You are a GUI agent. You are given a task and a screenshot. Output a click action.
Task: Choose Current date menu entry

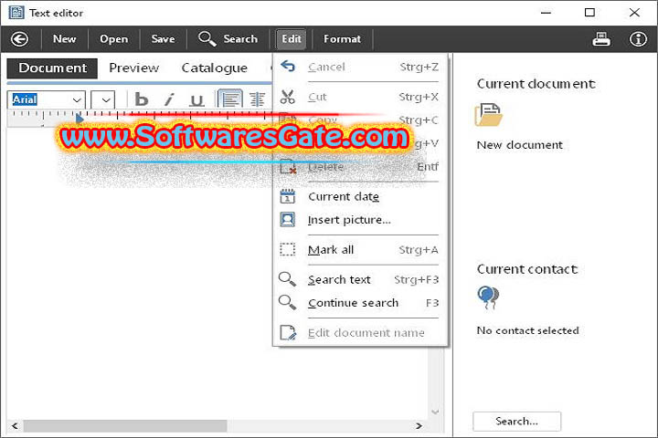[360, 196]
